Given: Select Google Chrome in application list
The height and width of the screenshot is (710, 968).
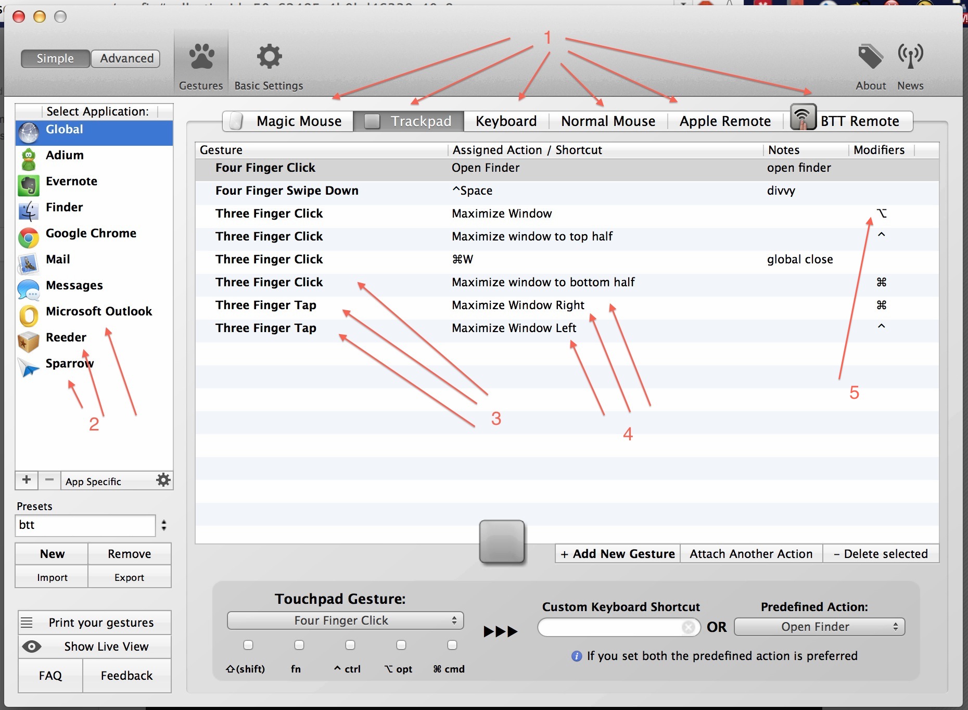Looking at the screenshot, I should coord(91,234).
